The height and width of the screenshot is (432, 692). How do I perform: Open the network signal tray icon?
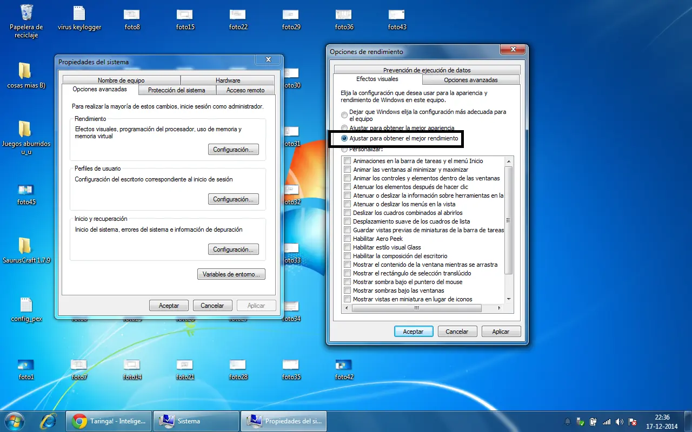(606, 422)
